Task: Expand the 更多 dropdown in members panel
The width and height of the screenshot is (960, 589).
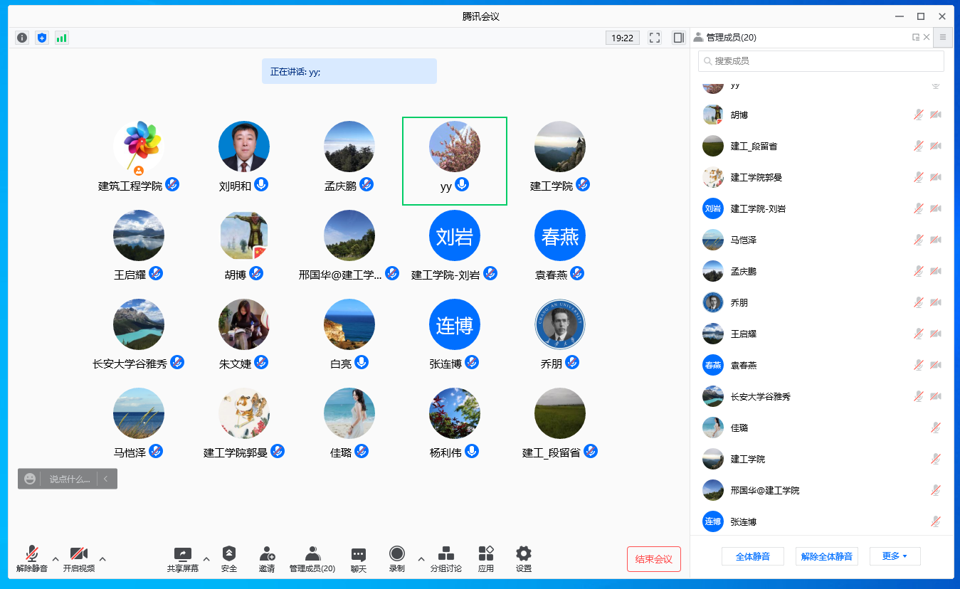Action: (x=895, y=556)
